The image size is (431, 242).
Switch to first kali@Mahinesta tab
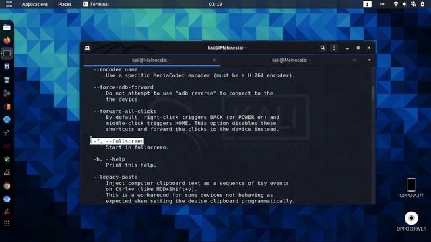pos(152,60)
